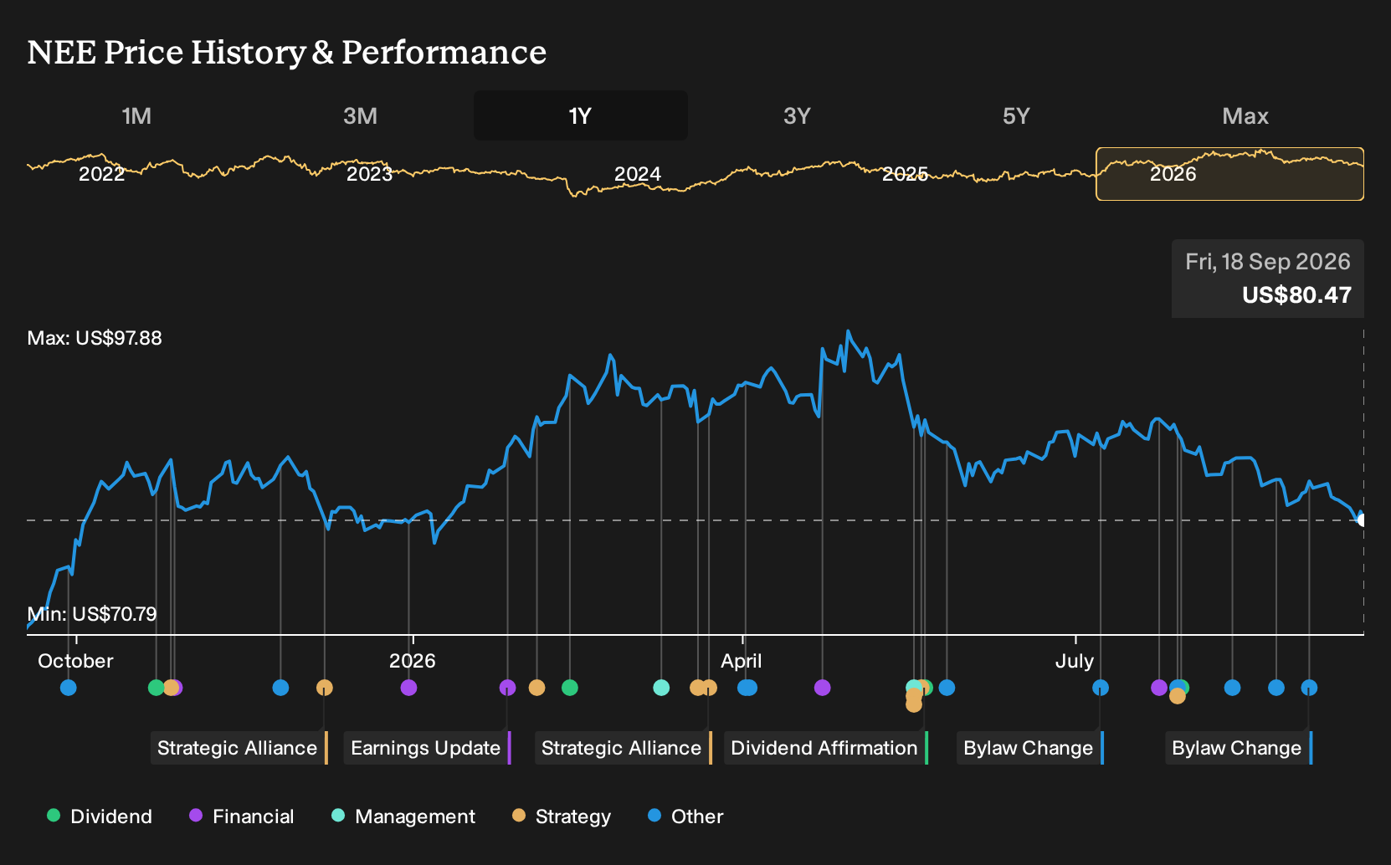Click the blue event dot beneath October label
The image size is (1391, 865).
click(69, 688)
